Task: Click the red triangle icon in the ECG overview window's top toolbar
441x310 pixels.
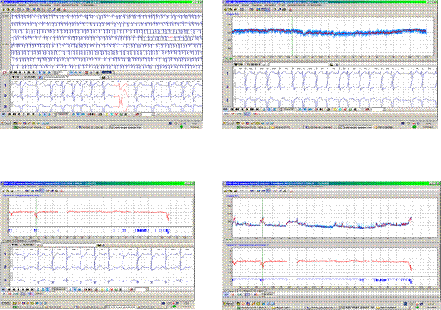Action: point(65,9)
